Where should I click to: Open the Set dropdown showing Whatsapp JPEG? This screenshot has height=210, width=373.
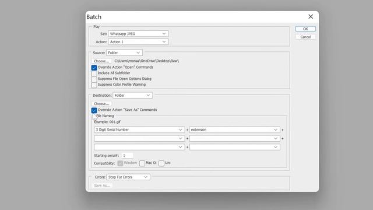pyautogui.click(x=138, y=34)
